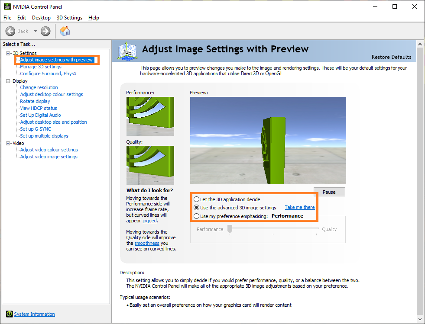The width and height of the screenshot is (425, 324).
Task: Open the Back history dropdown arrow
Action: (x=36, y=31)
